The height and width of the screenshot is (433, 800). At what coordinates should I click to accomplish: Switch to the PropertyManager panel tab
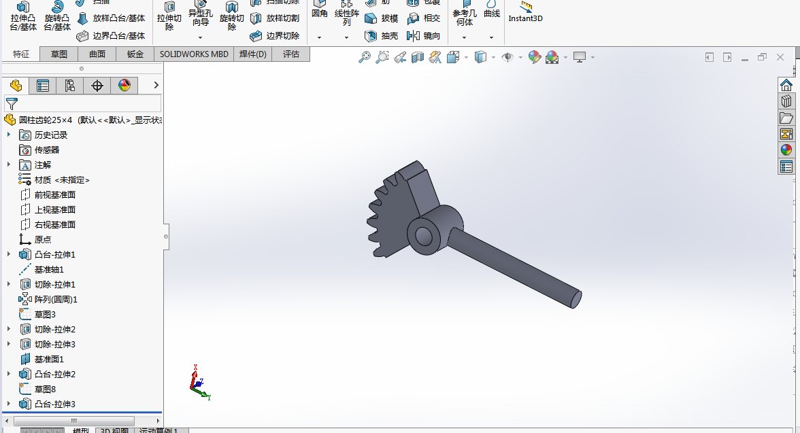click(x=43, y=86)
